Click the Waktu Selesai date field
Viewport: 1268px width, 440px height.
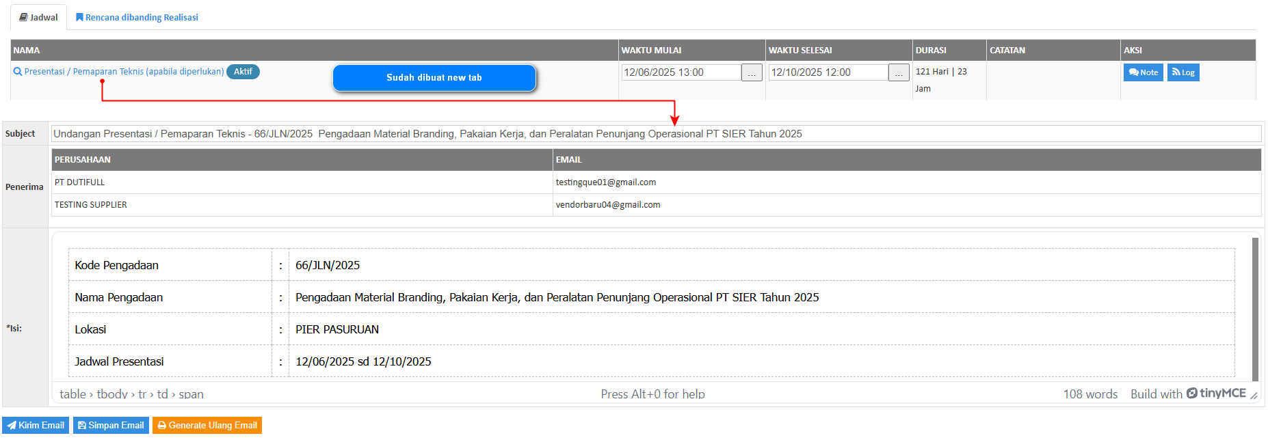click(x=828, y=72)
